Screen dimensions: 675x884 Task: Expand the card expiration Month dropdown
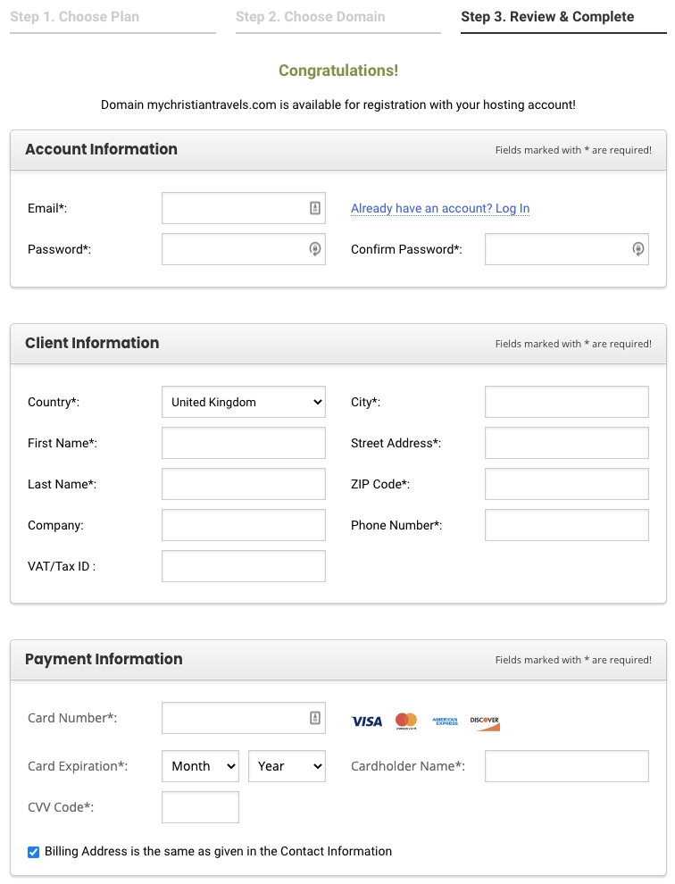point(200,766)
